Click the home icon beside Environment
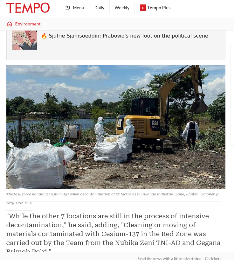 click(10, 24)
